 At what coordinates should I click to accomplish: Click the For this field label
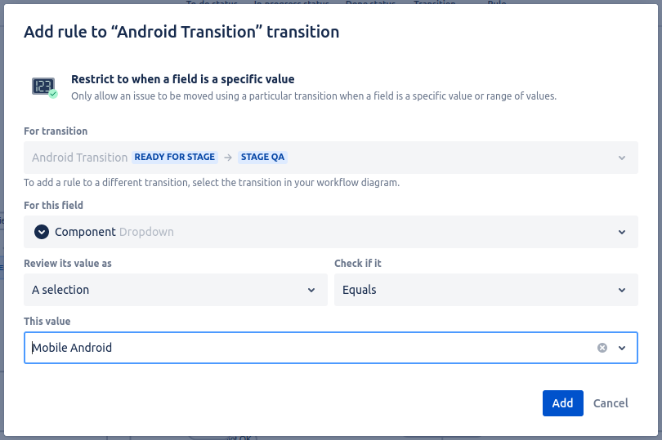click(x=54, y=206)
